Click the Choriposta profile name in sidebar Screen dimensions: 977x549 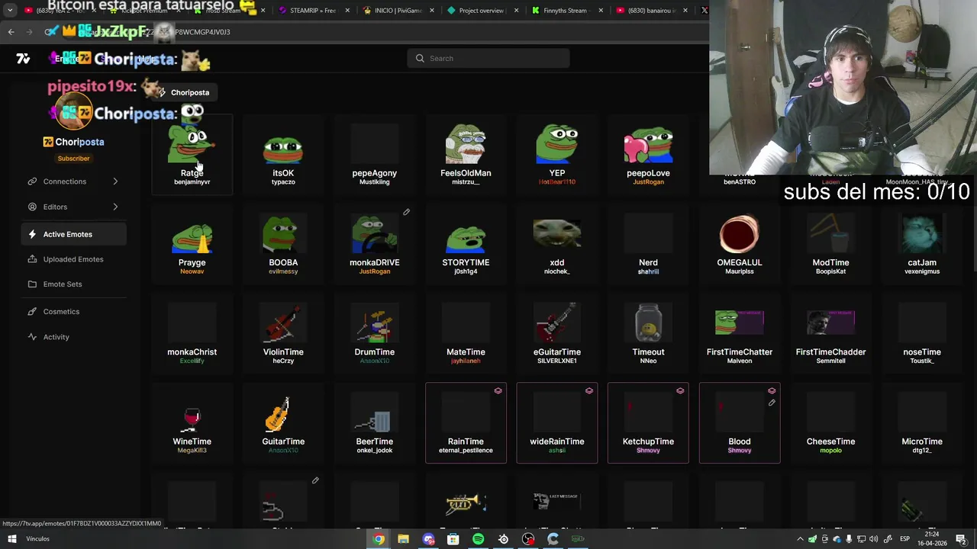pos(79,142)
